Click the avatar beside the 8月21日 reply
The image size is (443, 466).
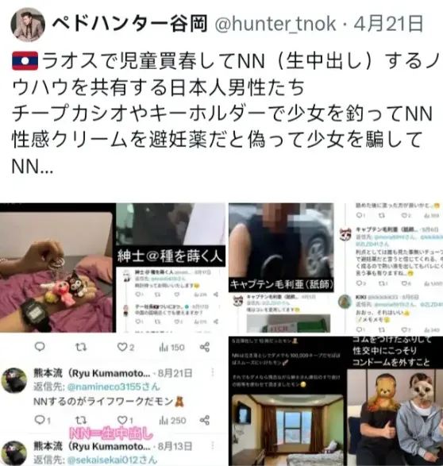pyautogui.click(x=13, y=380)
